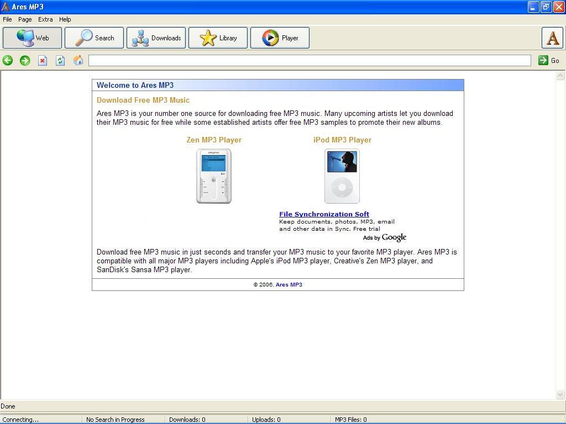Click the scrollbar up arrow
This screenshot has height=424, width=566.
point(560,75)
